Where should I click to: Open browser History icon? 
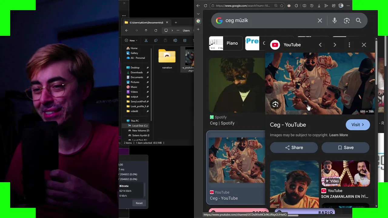[312, 5]
